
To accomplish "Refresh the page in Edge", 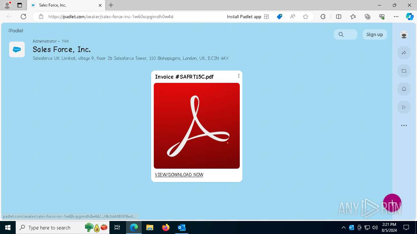I will pyautogui.click(x=23, y=17).
